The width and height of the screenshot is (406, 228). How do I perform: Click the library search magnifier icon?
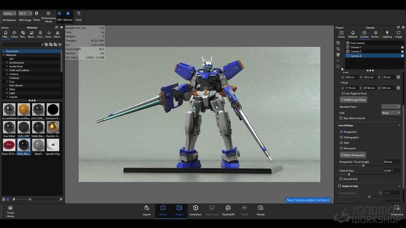42,45
